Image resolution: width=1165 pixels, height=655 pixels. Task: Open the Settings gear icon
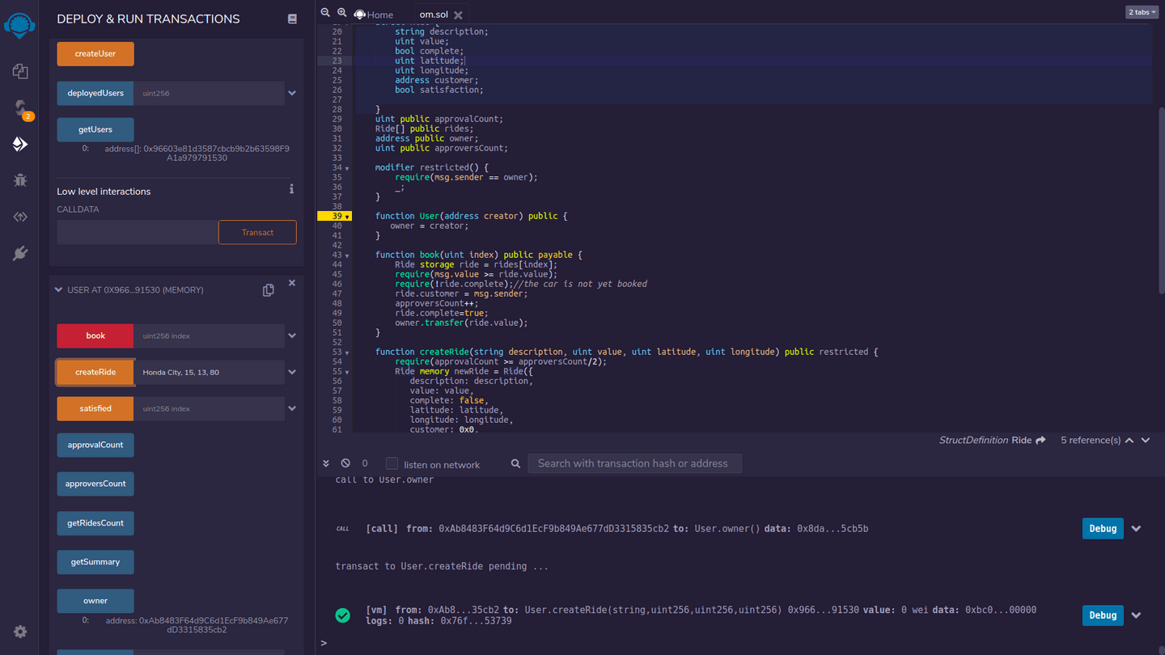(x=20, y=632)
